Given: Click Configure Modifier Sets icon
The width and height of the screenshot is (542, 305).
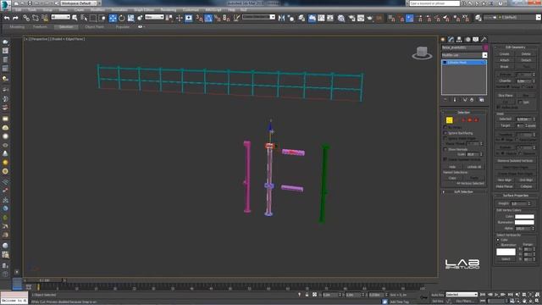Looking at the screenshot, I should [x=482, y=100].
